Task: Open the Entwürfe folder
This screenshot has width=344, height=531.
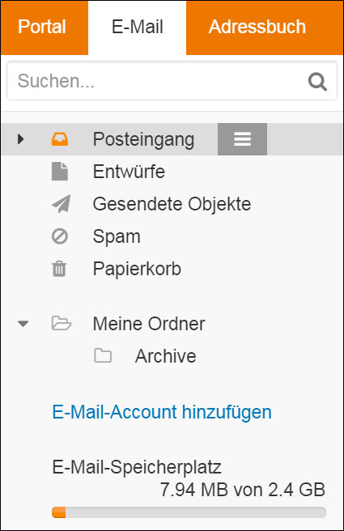Action: 129,172
